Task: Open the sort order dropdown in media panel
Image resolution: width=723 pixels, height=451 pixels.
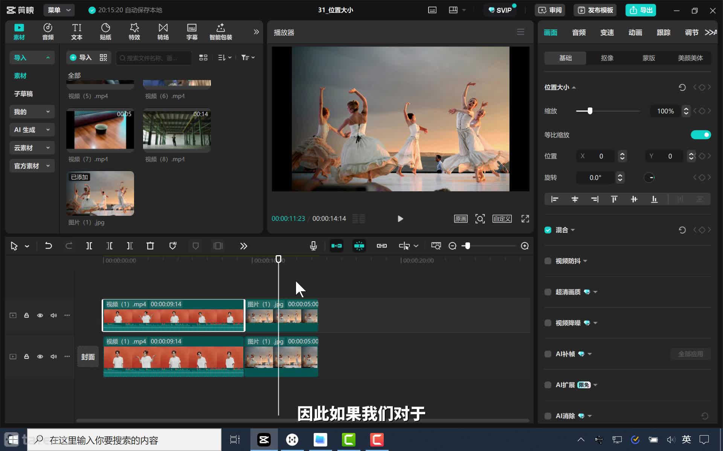Action: coord(225,58)
